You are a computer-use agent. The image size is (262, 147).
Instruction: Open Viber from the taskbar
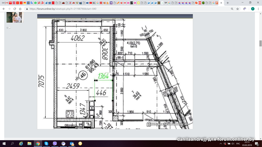click(55, 143)
